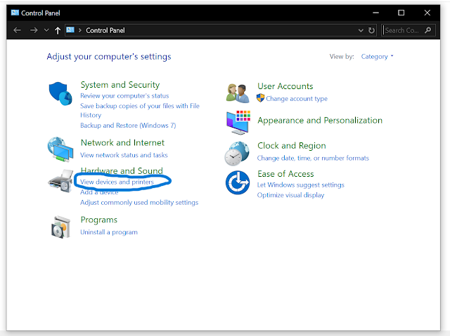
Task: Click the Add a device link
Action: tap(99, 192)
